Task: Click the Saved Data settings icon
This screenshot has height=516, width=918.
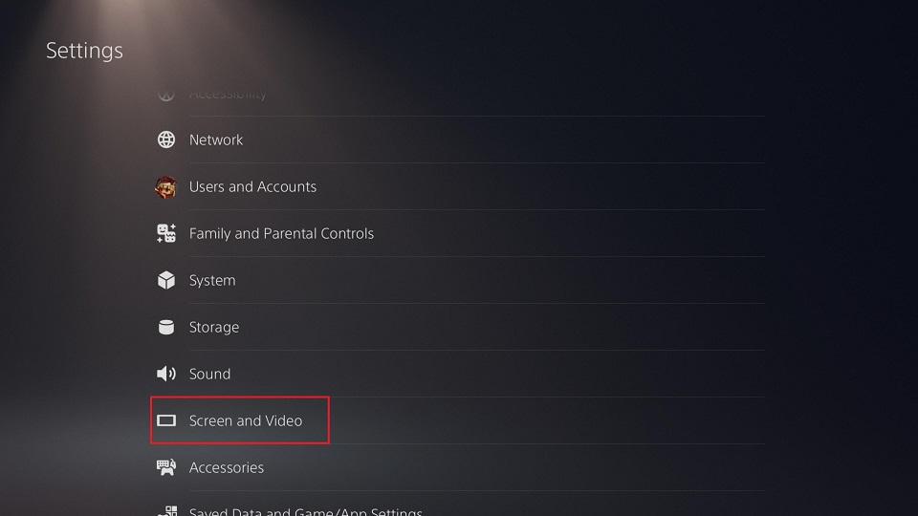Action: click(x=166, y=511)
